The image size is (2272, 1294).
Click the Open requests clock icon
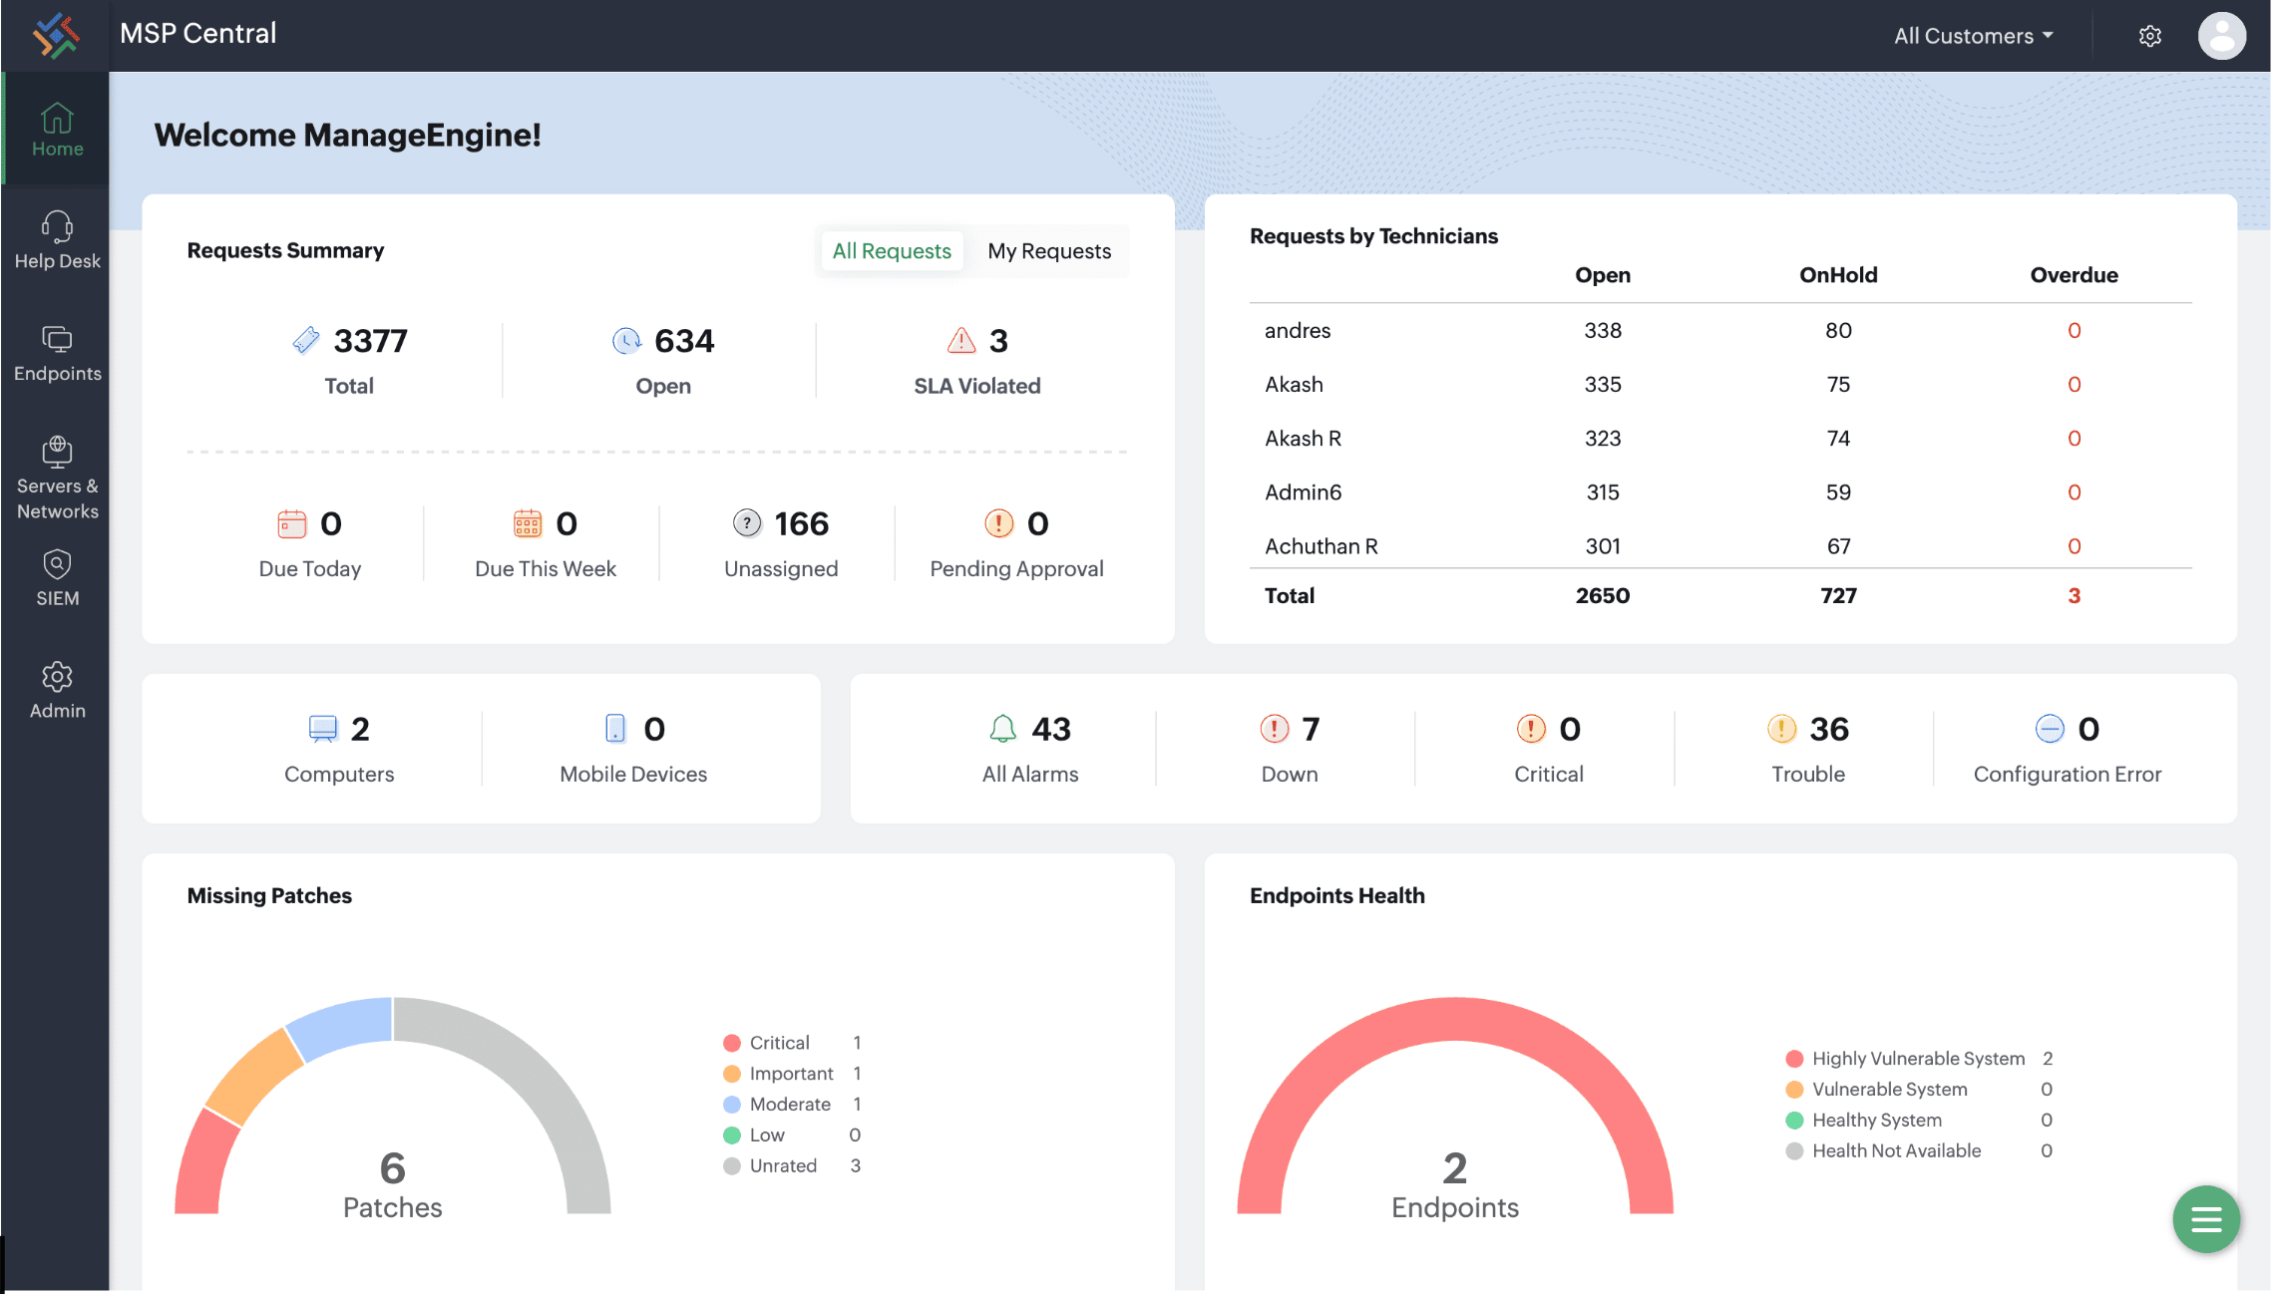[x=626, y=341]
